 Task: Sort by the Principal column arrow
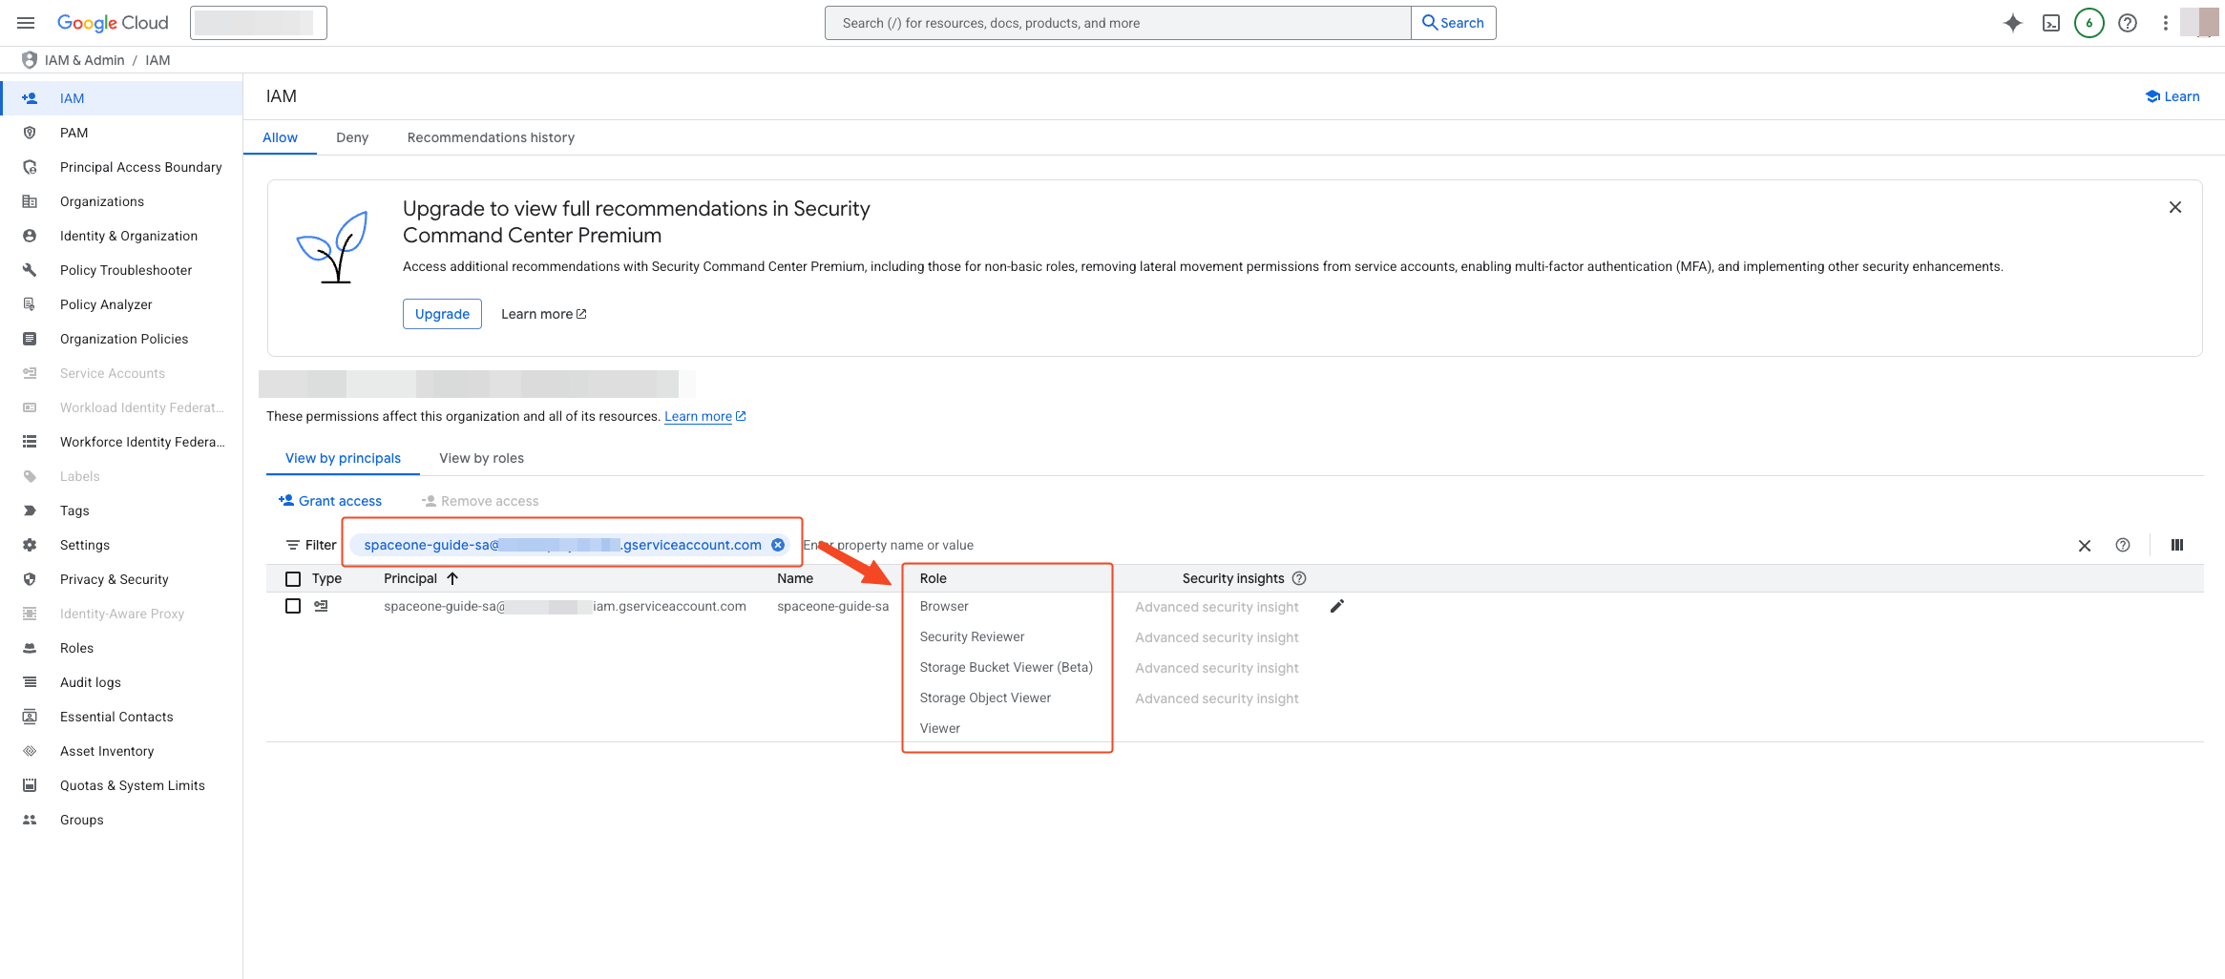pos(452,578)
